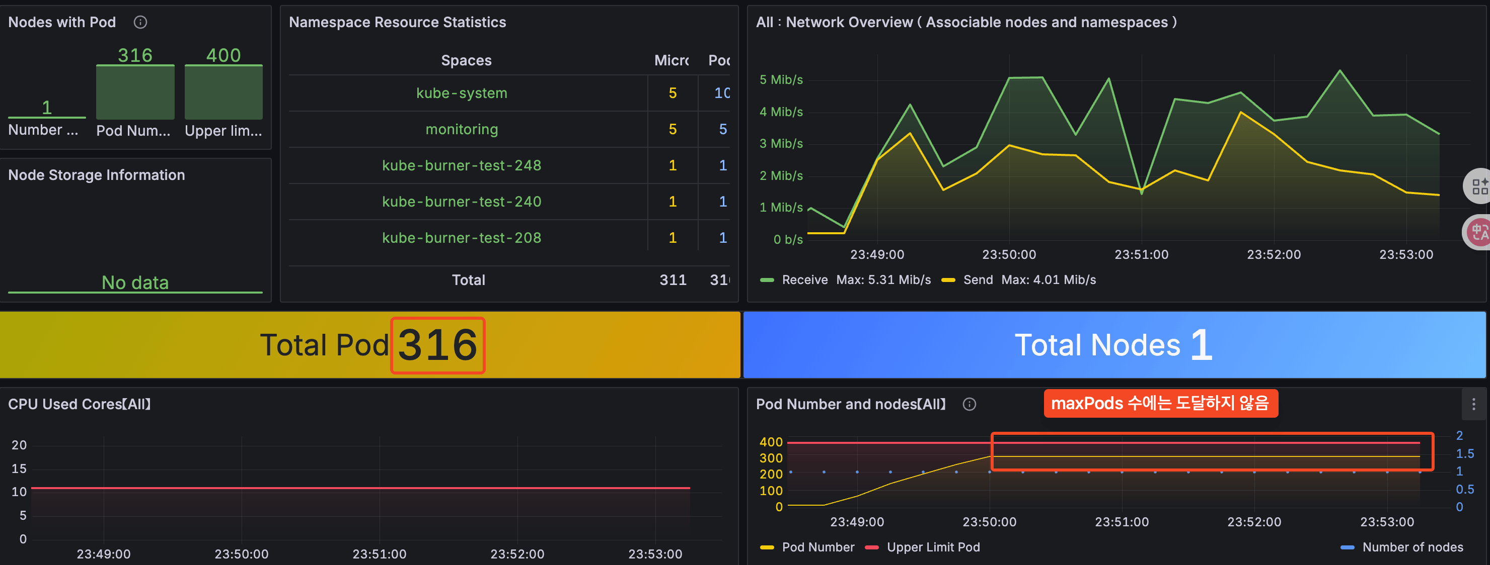Open kube-burner-test-208 namespace link
This screenshot has height=565, width=1490.
(462, 237)
